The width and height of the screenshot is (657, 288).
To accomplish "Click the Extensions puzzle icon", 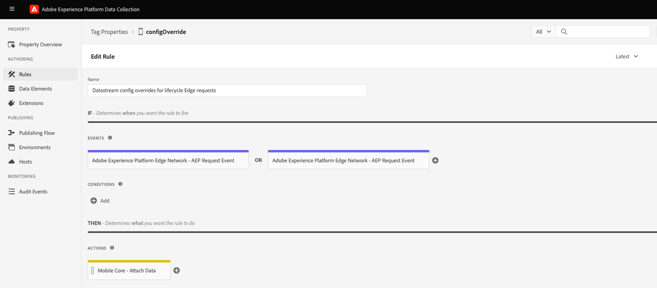I will coord(12,103).
